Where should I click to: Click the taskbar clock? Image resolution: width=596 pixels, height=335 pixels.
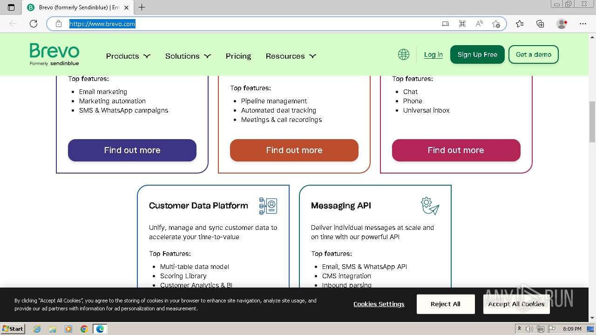[572, 329]
